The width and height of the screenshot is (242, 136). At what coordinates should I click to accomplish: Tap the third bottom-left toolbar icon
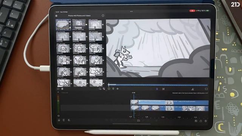point(69,120)
